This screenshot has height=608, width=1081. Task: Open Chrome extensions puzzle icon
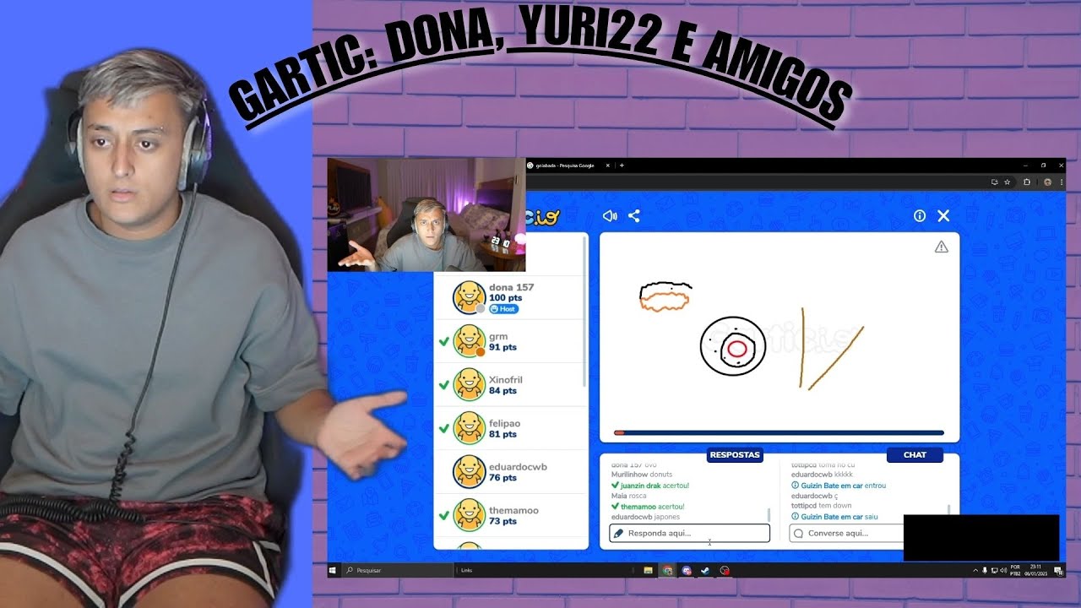coord(1027,182)
